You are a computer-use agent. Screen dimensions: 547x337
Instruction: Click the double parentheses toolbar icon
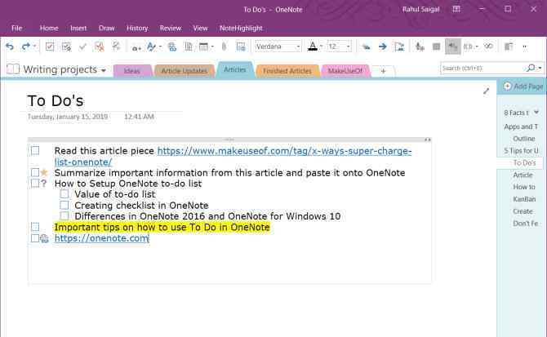(468, 47)
